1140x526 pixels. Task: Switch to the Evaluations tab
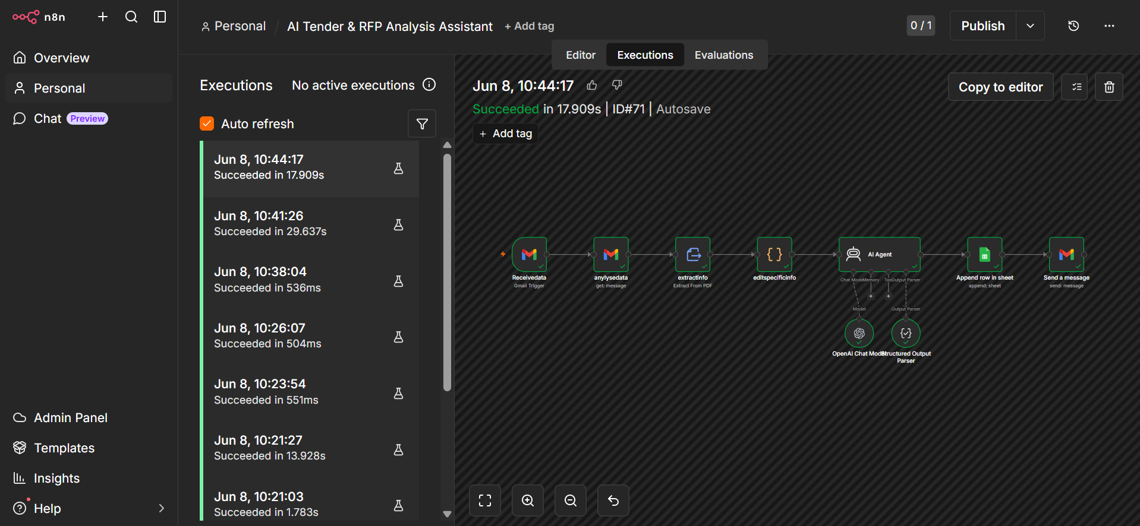724,55
